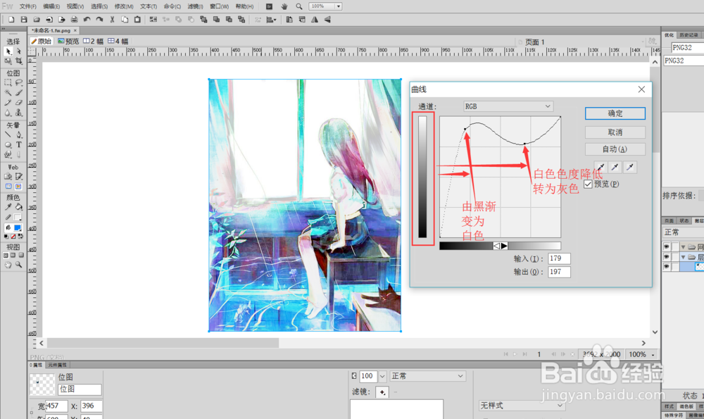Image resolution: width=704 pixels, height=419 pixels.
Task: Open the 修改(M) menu
Action: (x=124, y=6)
